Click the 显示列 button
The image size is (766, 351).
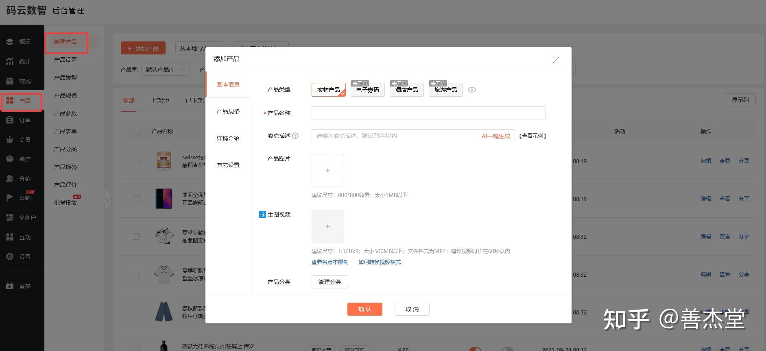pyautogui.click(x=740, y=100)
